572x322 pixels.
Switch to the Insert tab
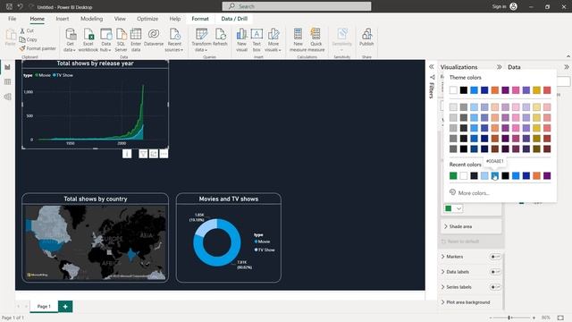(62, 19)
